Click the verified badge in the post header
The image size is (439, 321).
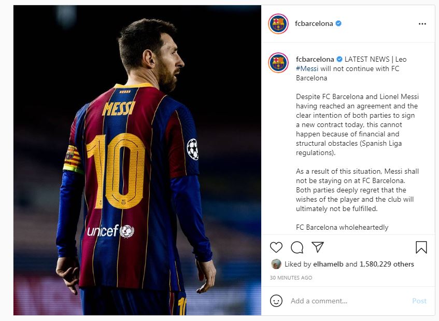click(x=338, y=24)
